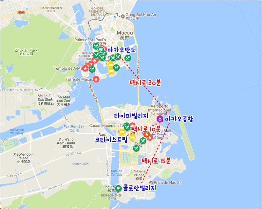This screenshot has width=262, height=209.
Task: Click the Templo de A-Ma text label
Action: pyautogui.click(x=68, y=68)
